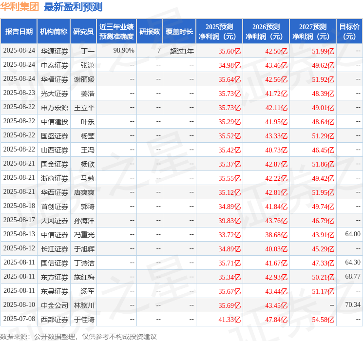Click the 研究员 column header
Viewport: 363px width, 341px height.
point(83,32)
